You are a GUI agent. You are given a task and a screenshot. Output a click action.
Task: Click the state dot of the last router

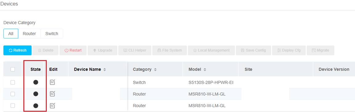[36, 106]
